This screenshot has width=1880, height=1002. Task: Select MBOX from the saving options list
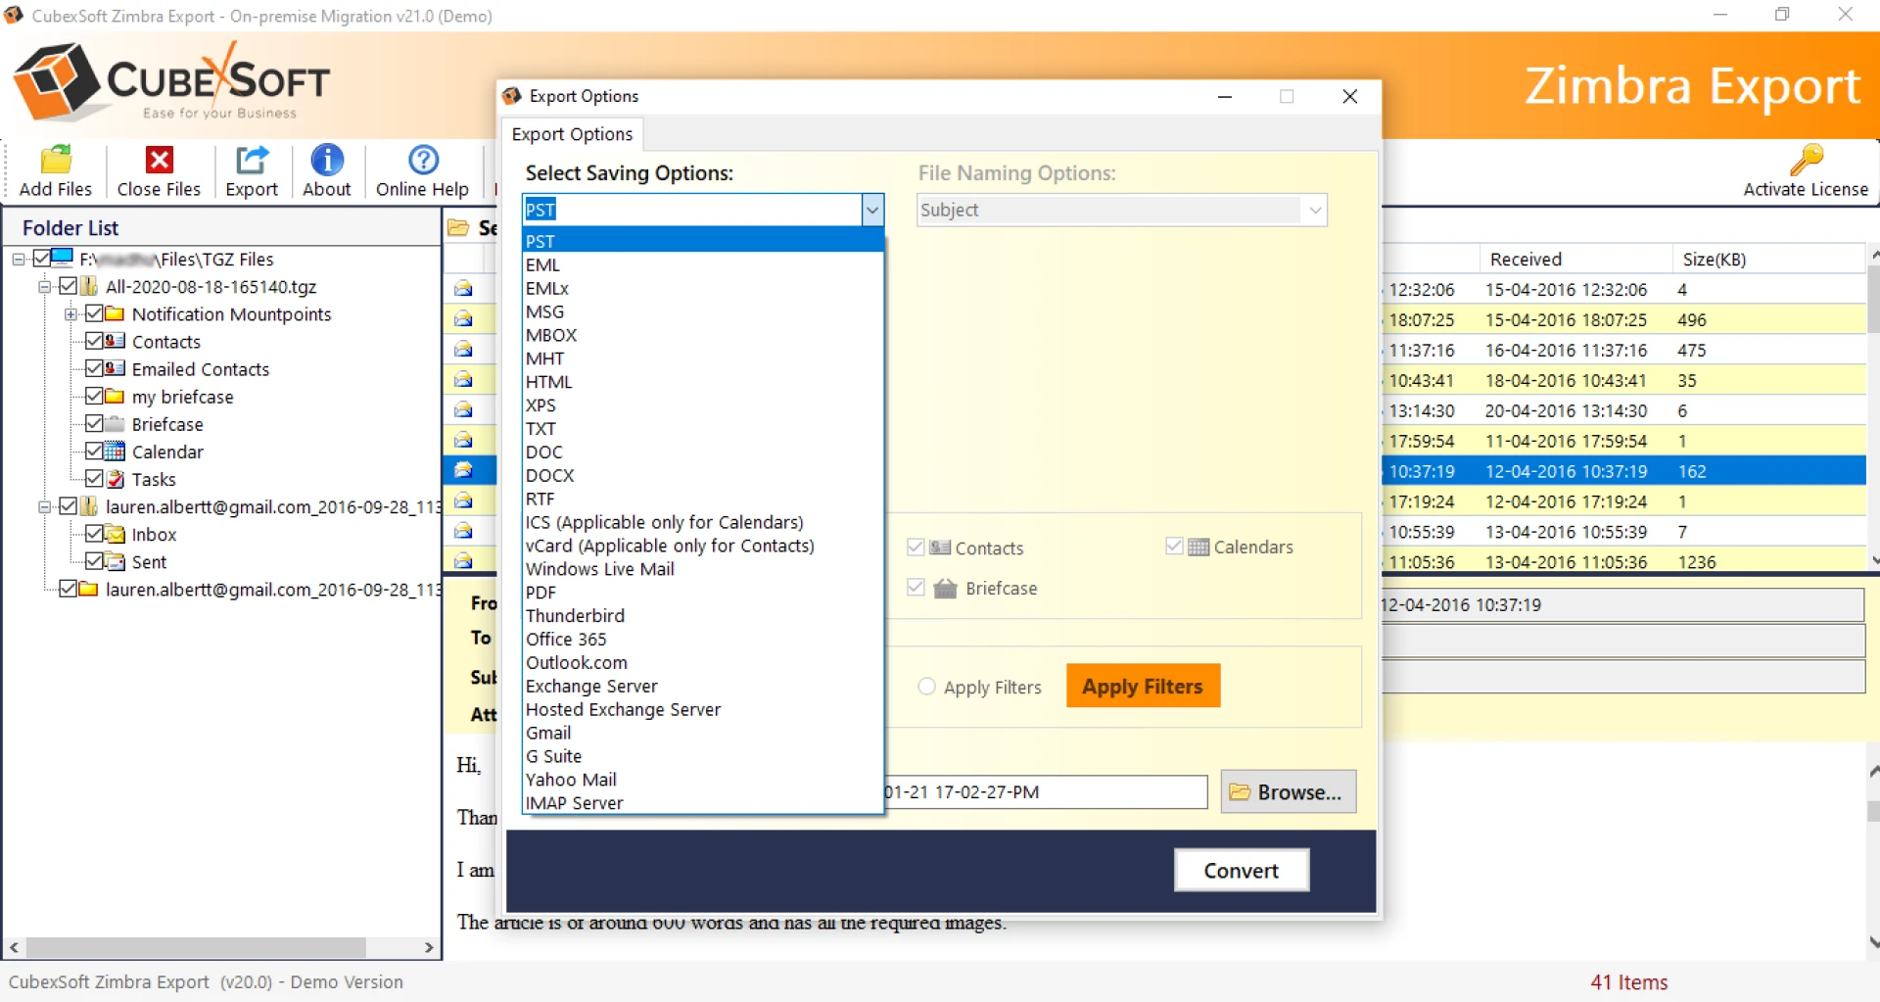pos(551,334)
